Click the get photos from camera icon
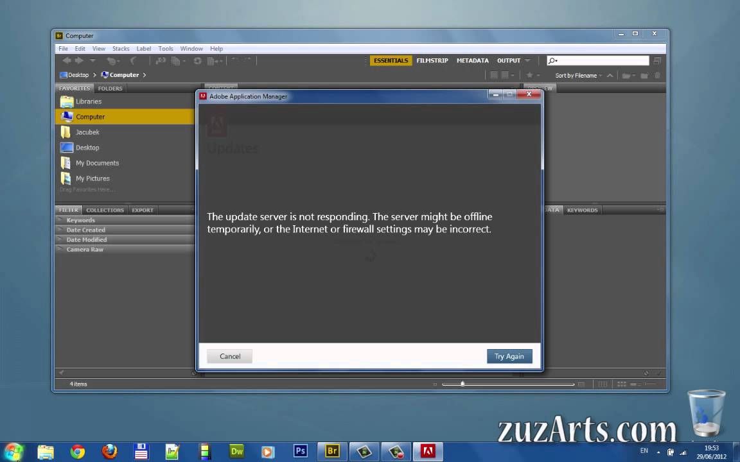The image size is (740, 462). (x=161, y=61)
